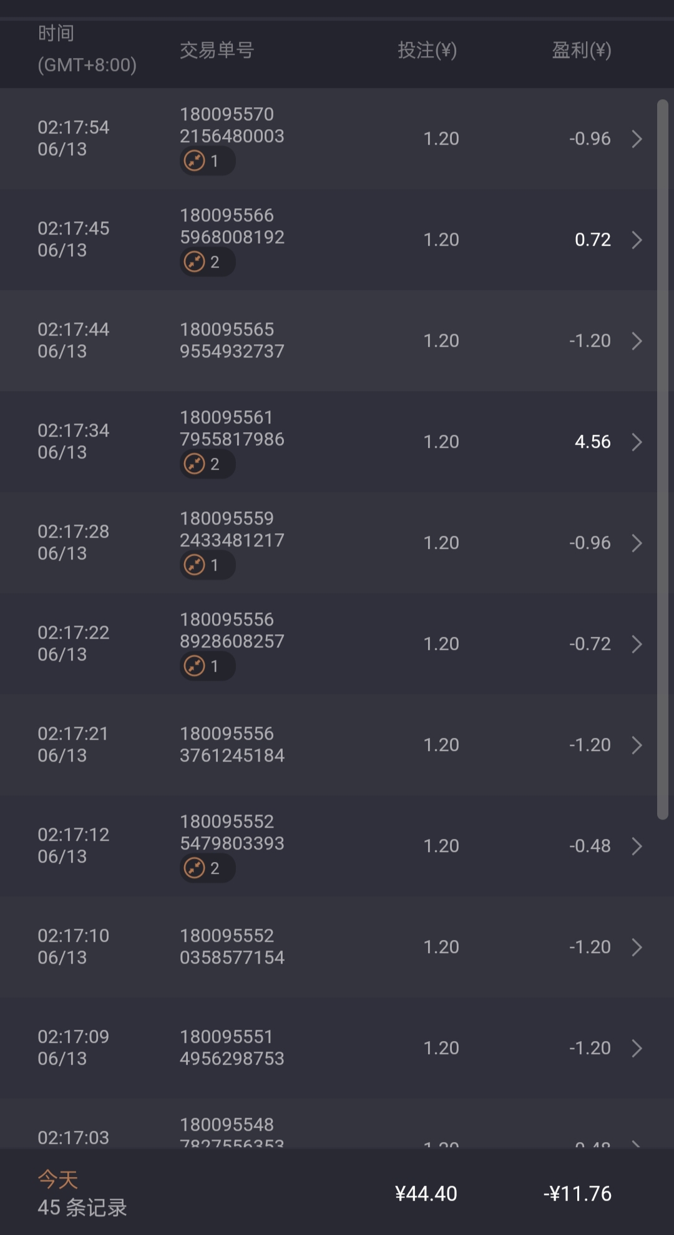The height and width of the screenshot is (1235, 674).
Task: Expand the 4.56 profit record arrow
Action: (637, 442)
